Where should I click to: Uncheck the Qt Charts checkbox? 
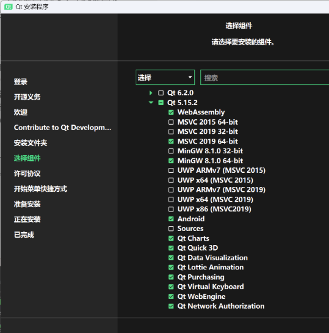(x=171, y=238)
